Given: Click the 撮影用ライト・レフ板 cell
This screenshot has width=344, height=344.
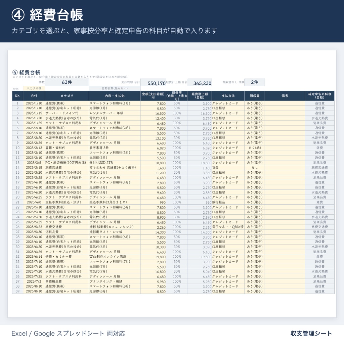Looking at the screenshot, I should click(x=115, y=232).
